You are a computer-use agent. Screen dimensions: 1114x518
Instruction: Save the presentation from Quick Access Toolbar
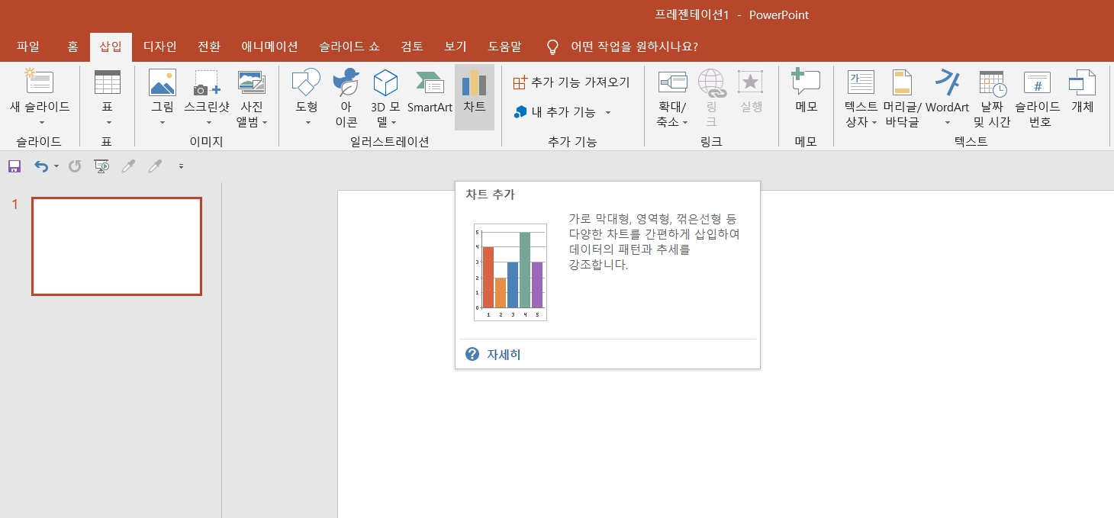click(x=14, y=166)
